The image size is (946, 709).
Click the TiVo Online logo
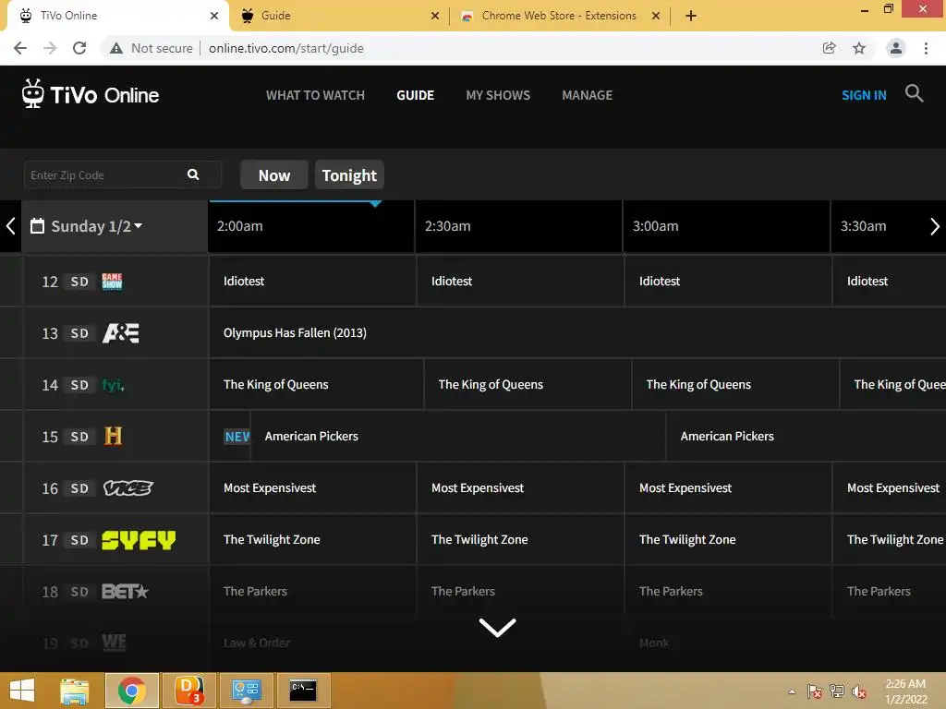click(x=91, y=94)
